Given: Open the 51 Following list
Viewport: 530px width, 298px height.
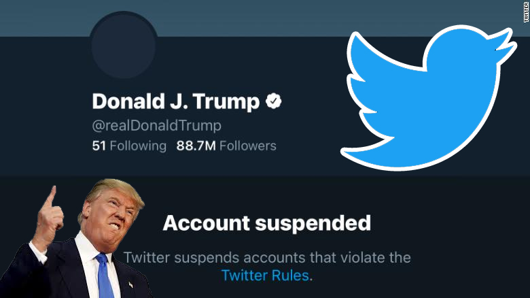Looking at the screenshot, I should tap(128, 146).
